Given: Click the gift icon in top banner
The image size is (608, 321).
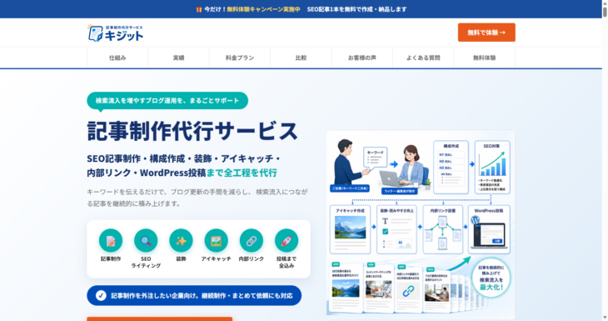Looking at the screenshot, I should 199,9.
